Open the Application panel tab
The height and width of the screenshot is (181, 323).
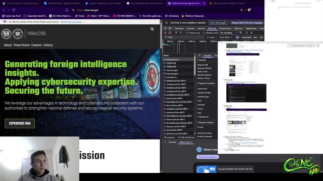251,28
